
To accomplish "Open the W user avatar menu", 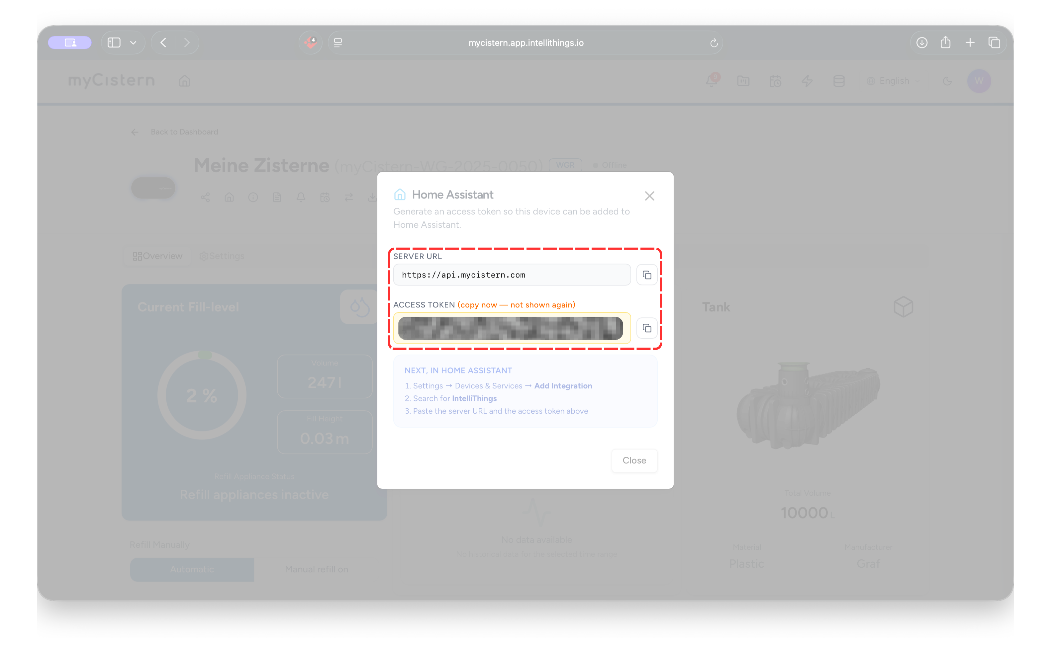I will pos(979,81).
